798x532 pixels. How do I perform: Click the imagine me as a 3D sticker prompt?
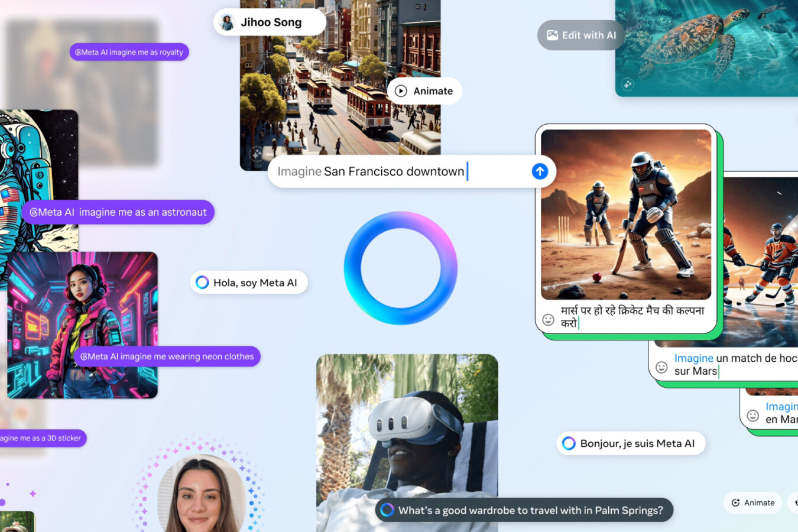[41, 438]
